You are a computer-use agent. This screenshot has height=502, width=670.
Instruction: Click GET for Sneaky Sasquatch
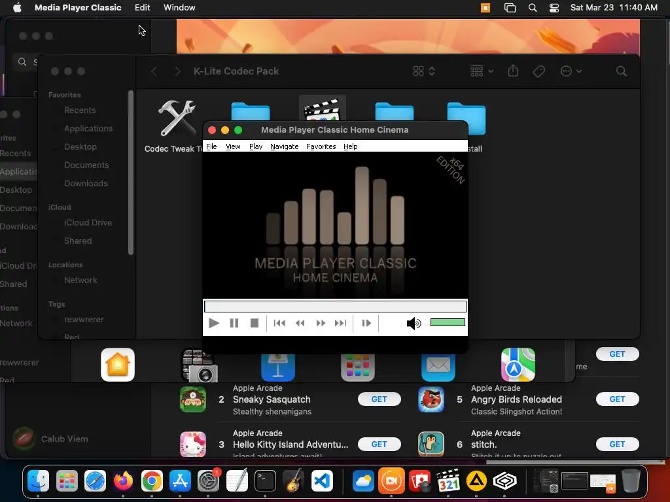[379, 399]
